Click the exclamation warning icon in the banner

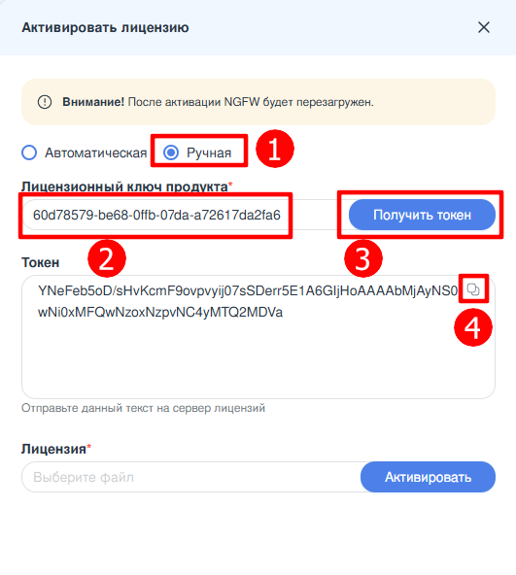coord(45,102)
